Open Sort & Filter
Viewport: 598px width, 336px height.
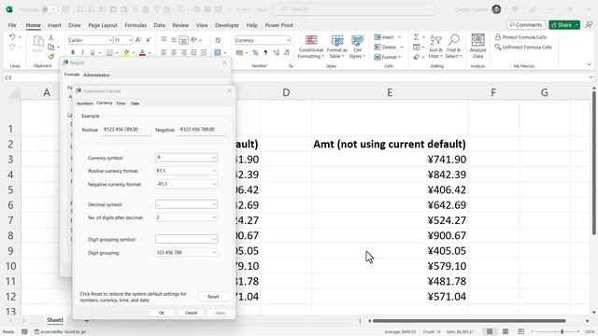pos(435,47)
